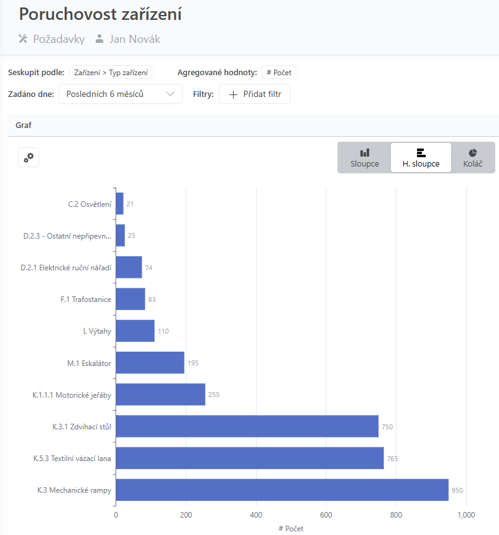Open Jan Novák user link
The height and width of the screenshot is (535, 499).
point(134,39)
